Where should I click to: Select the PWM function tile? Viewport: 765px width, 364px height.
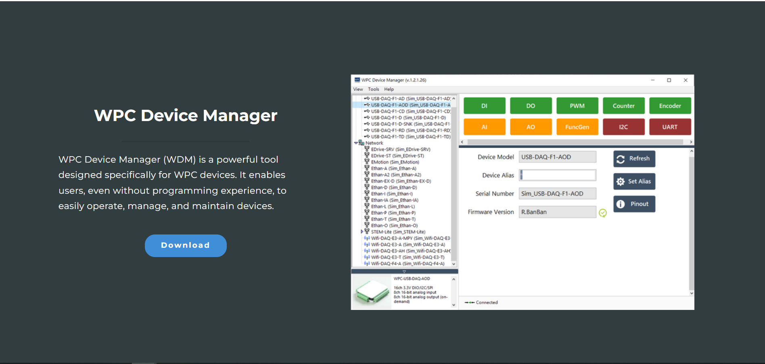point(577,105)
